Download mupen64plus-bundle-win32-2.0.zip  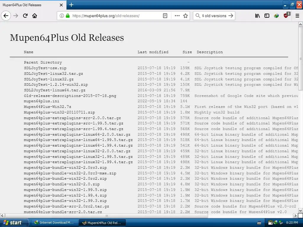point(62,184)
